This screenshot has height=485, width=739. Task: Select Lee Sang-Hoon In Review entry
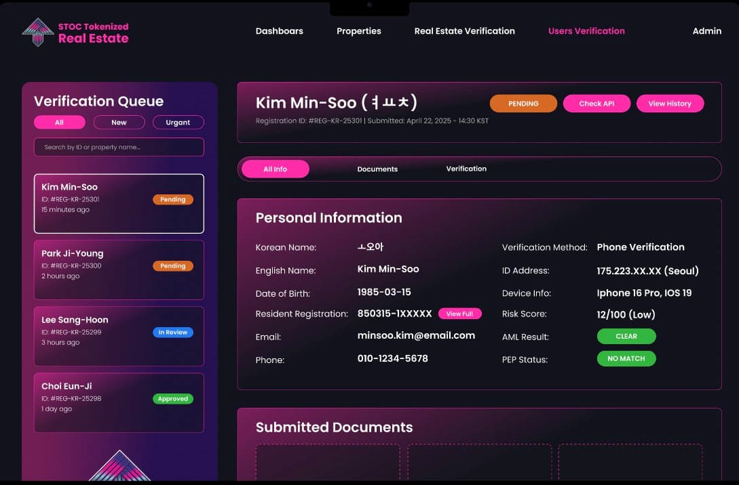[x=119, y=336]
